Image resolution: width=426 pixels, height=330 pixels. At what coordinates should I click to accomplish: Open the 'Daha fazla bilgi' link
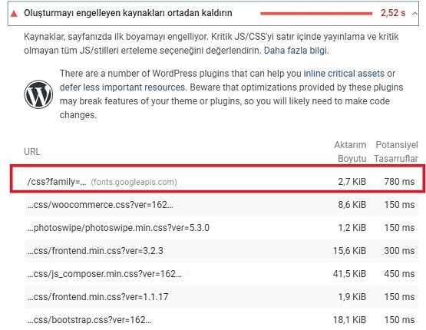coord(296,51)
